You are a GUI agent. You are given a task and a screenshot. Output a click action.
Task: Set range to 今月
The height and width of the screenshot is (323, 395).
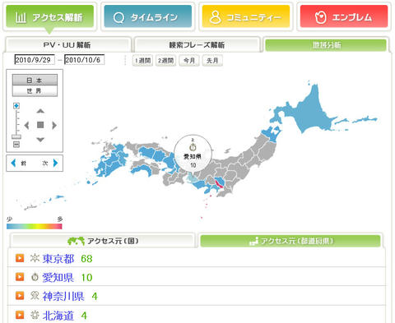click(x=189, y=61)
